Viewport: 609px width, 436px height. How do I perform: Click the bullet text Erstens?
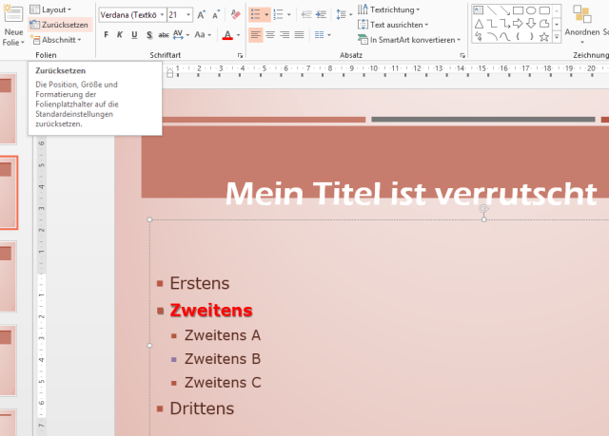coord(200,283)
